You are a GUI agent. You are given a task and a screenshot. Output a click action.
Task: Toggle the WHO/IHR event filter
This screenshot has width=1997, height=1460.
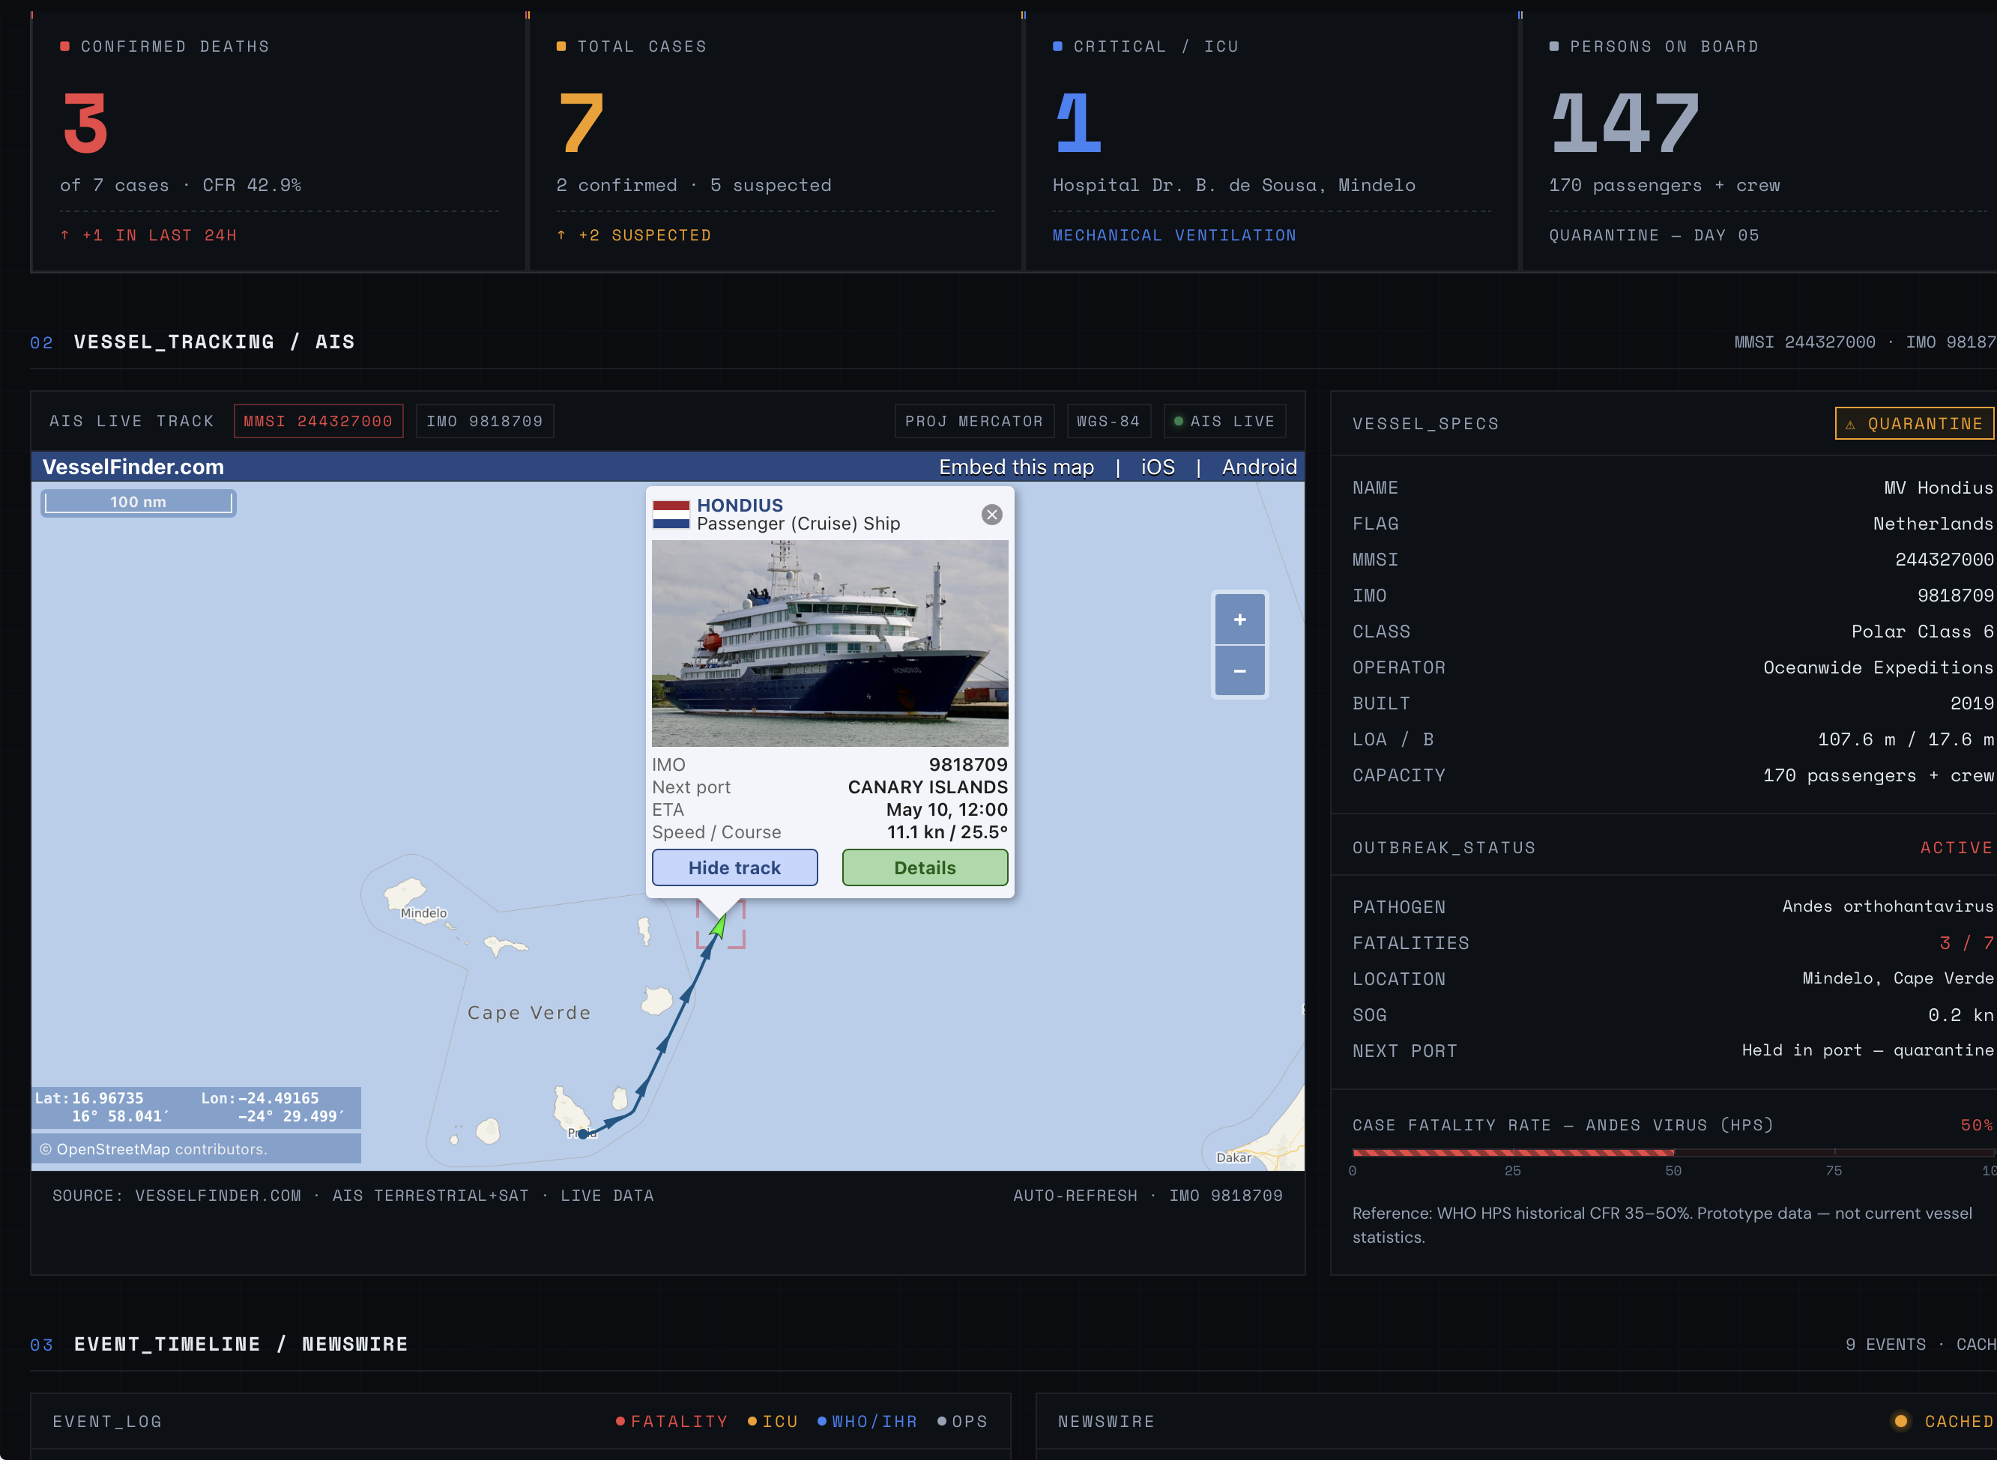tap(866, 1421)
